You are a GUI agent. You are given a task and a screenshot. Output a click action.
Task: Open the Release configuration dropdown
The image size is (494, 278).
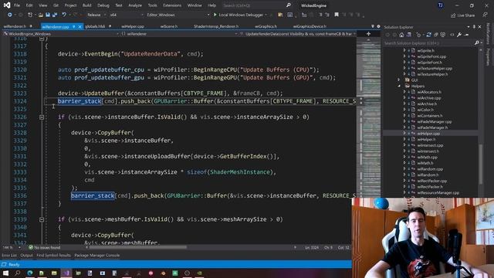tap(96, 15)
